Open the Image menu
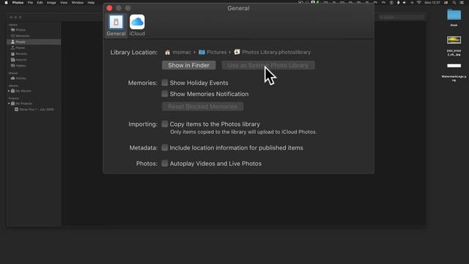Image resolution: width=469 pixels, height=264 pixels. coord(51,3)
